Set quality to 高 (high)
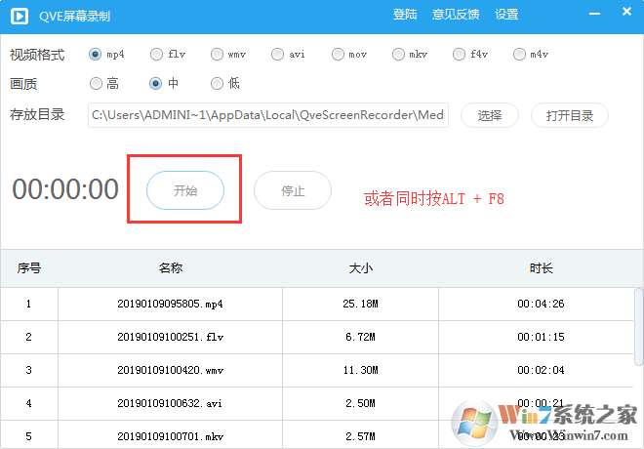Screen dimensions: 644x449 pyautogui.click(x=96, y=84)
